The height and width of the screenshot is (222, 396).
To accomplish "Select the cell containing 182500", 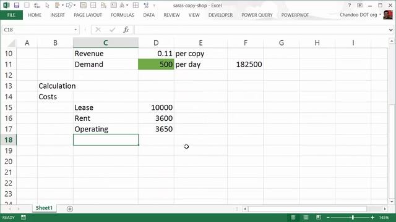I will click(x=245, y=64).
